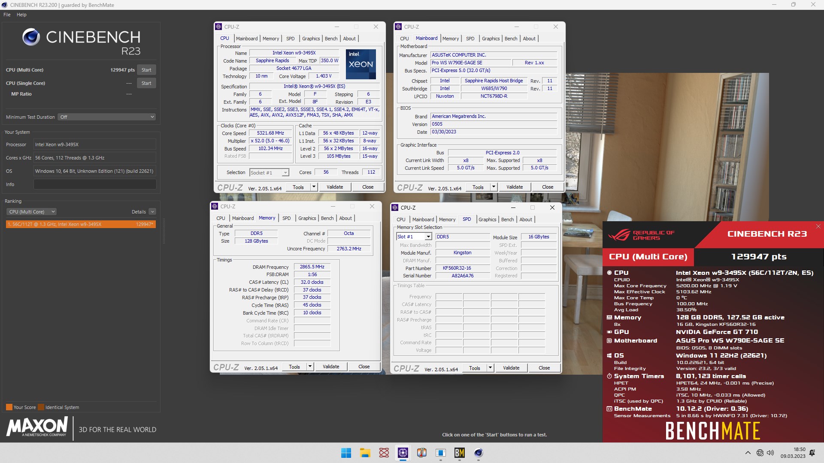Open the Cinebench taskbar icon

click(x=478, y=453)
